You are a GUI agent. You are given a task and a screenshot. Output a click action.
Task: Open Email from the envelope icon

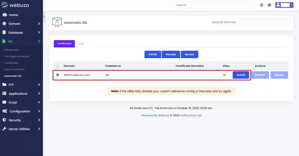(x=4, y=103)
